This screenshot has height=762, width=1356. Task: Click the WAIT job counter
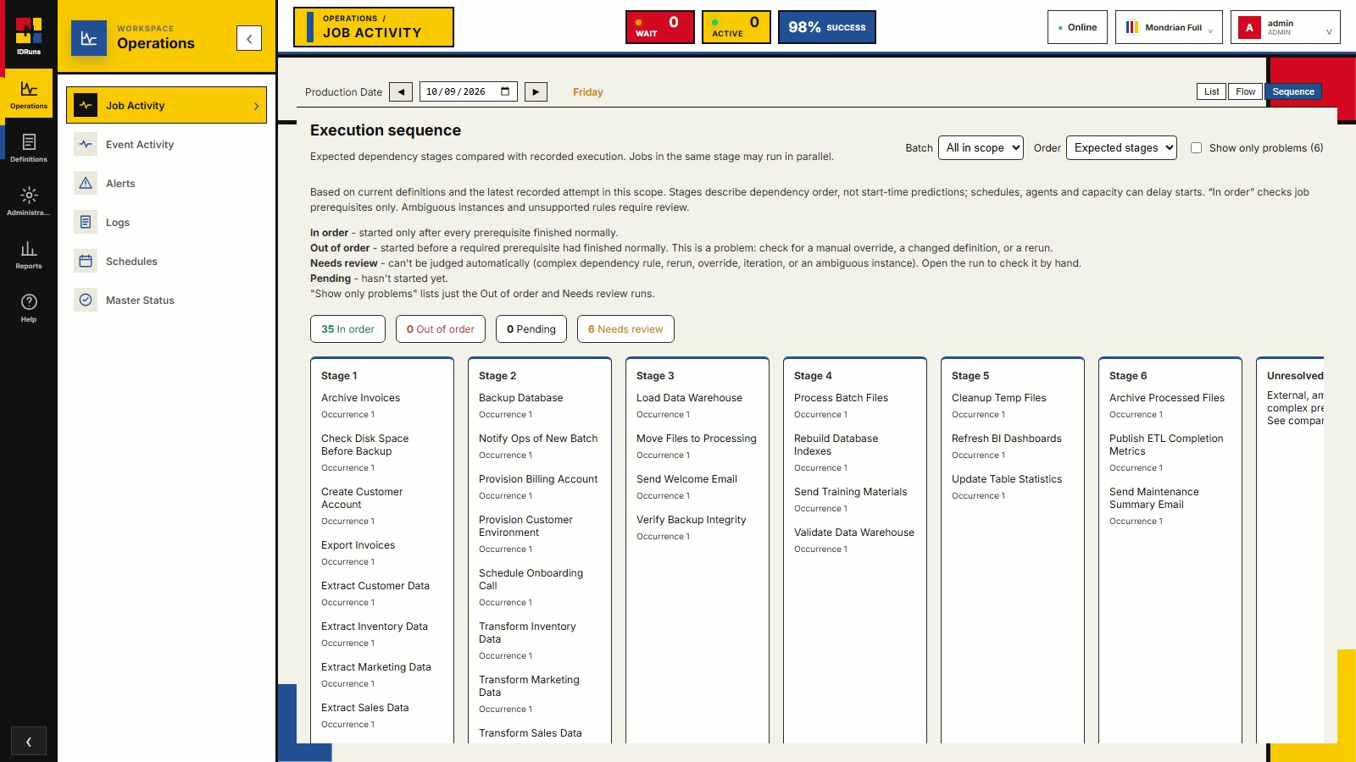660,27
